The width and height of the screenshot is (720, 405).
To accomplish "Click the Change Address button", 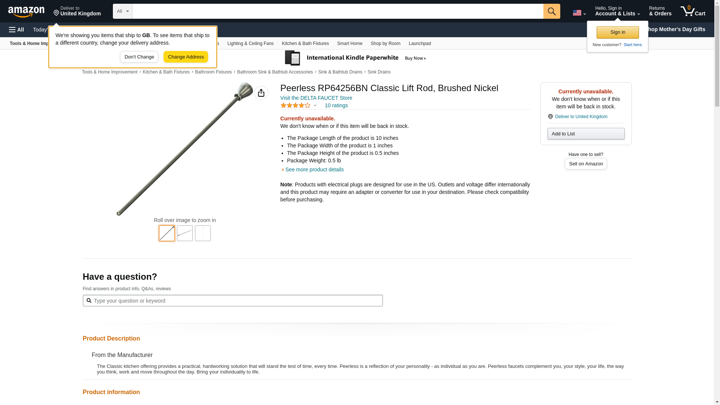I will [186, 57].
